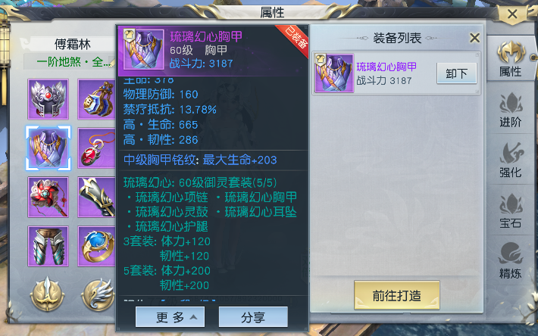The height and width of the screenshot is (336, 538).
Task: Click the chest armor thumbnail in 装备列表
Action: (334, 73)
